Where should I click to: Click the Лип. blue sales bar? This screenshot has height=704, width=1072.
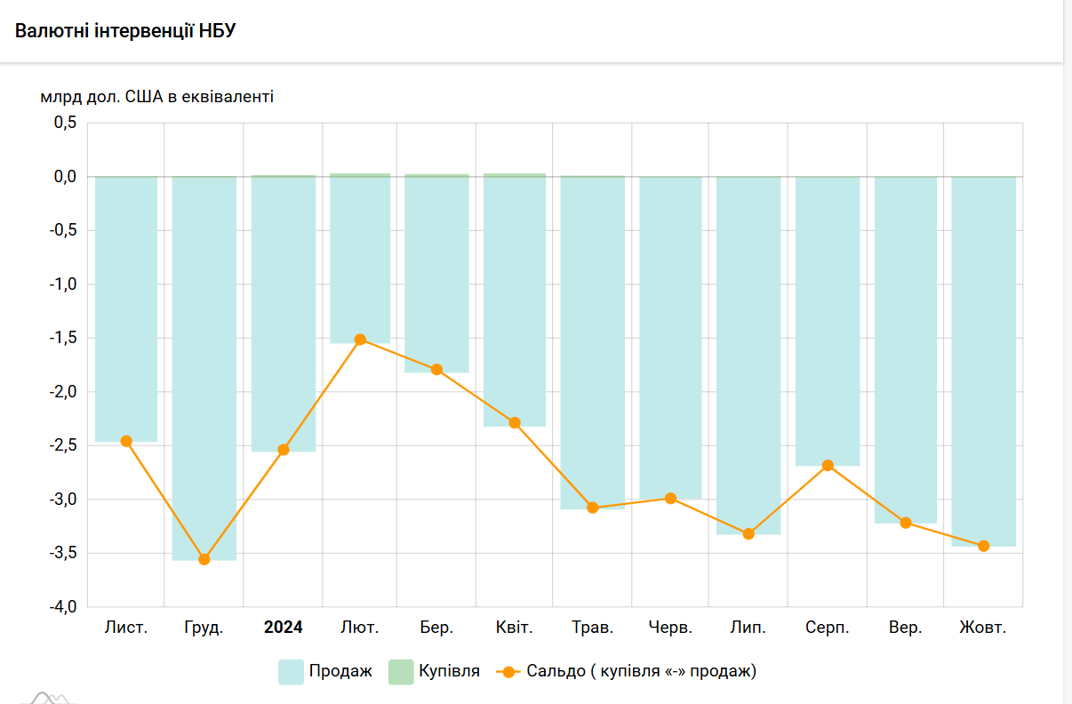click(x=748, y=356)
